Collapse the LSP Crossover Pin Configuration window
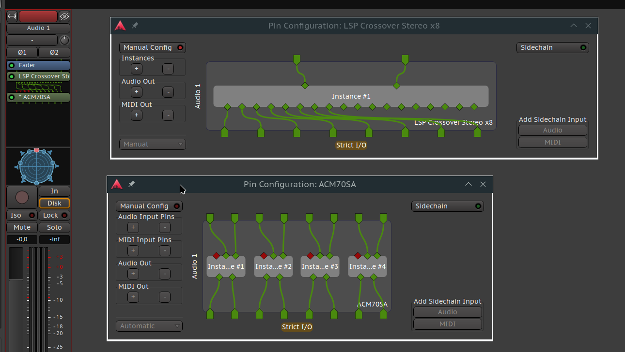 574,26
